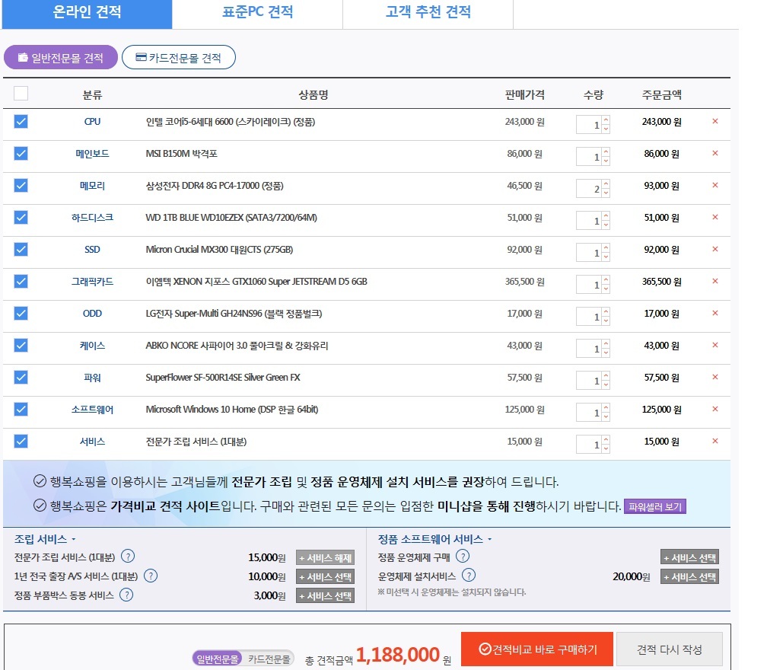Click 견적비교 바로 구매하기 button

coord(537,649)
